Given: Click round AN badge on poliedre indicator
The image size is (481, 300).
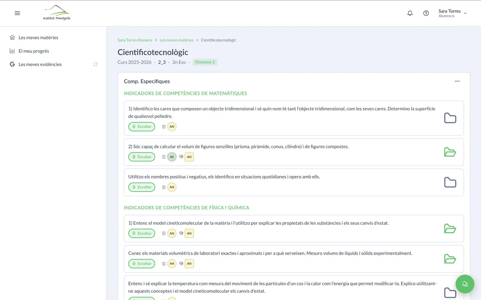Looking at the screenshot, I should point(172,127).
